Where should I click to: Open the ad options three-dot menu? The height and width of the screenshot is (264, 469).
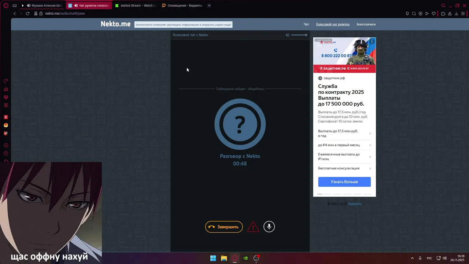click(372, 42)
